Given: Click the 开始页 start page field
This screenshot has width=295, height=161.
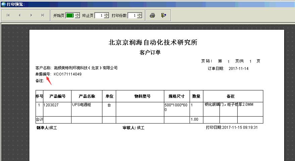Looking at the screenshot, I should pos(70,15).
